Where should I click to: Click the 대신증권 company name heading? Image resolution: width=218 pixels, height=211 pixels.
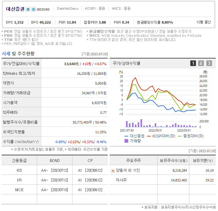coord(15,9)
